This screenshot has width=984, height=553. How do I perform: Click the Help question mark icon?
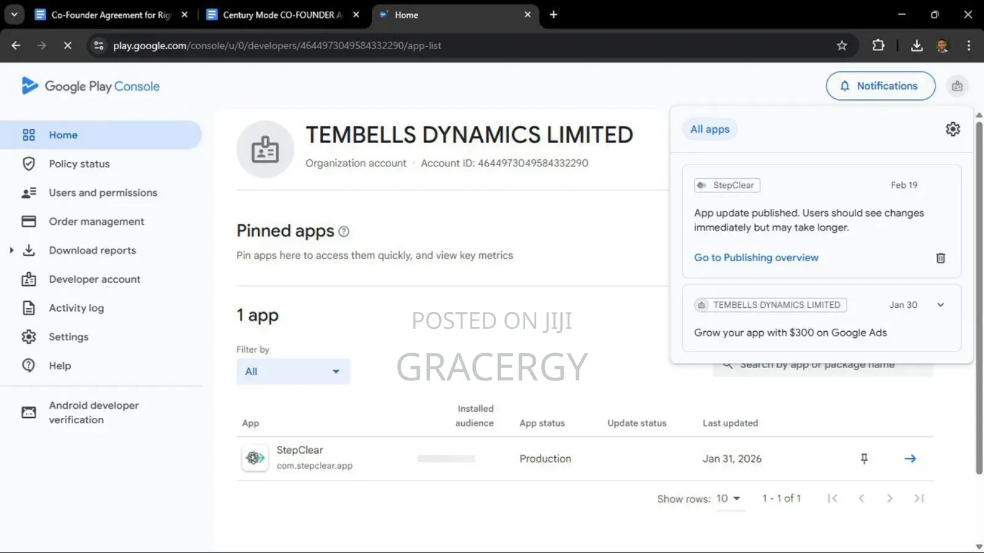coord(29,366)
